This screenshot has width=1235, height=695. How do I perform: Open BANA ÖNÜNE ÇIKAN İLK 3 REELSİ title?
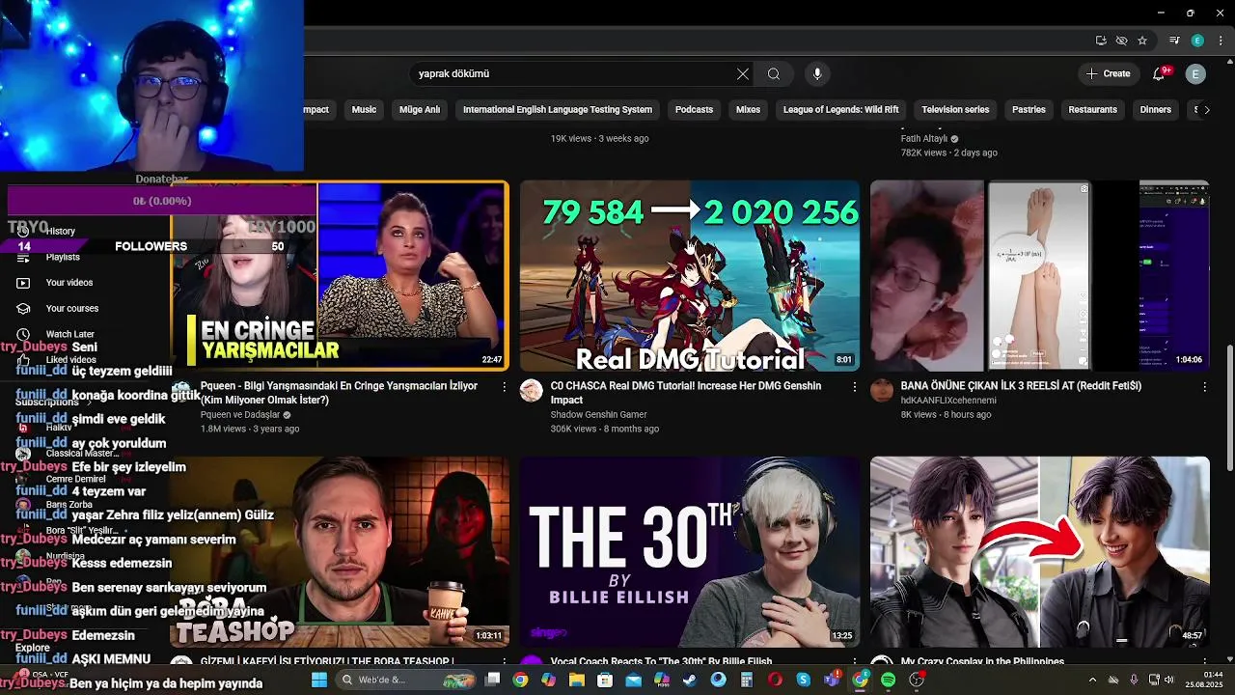[1021, 386]
